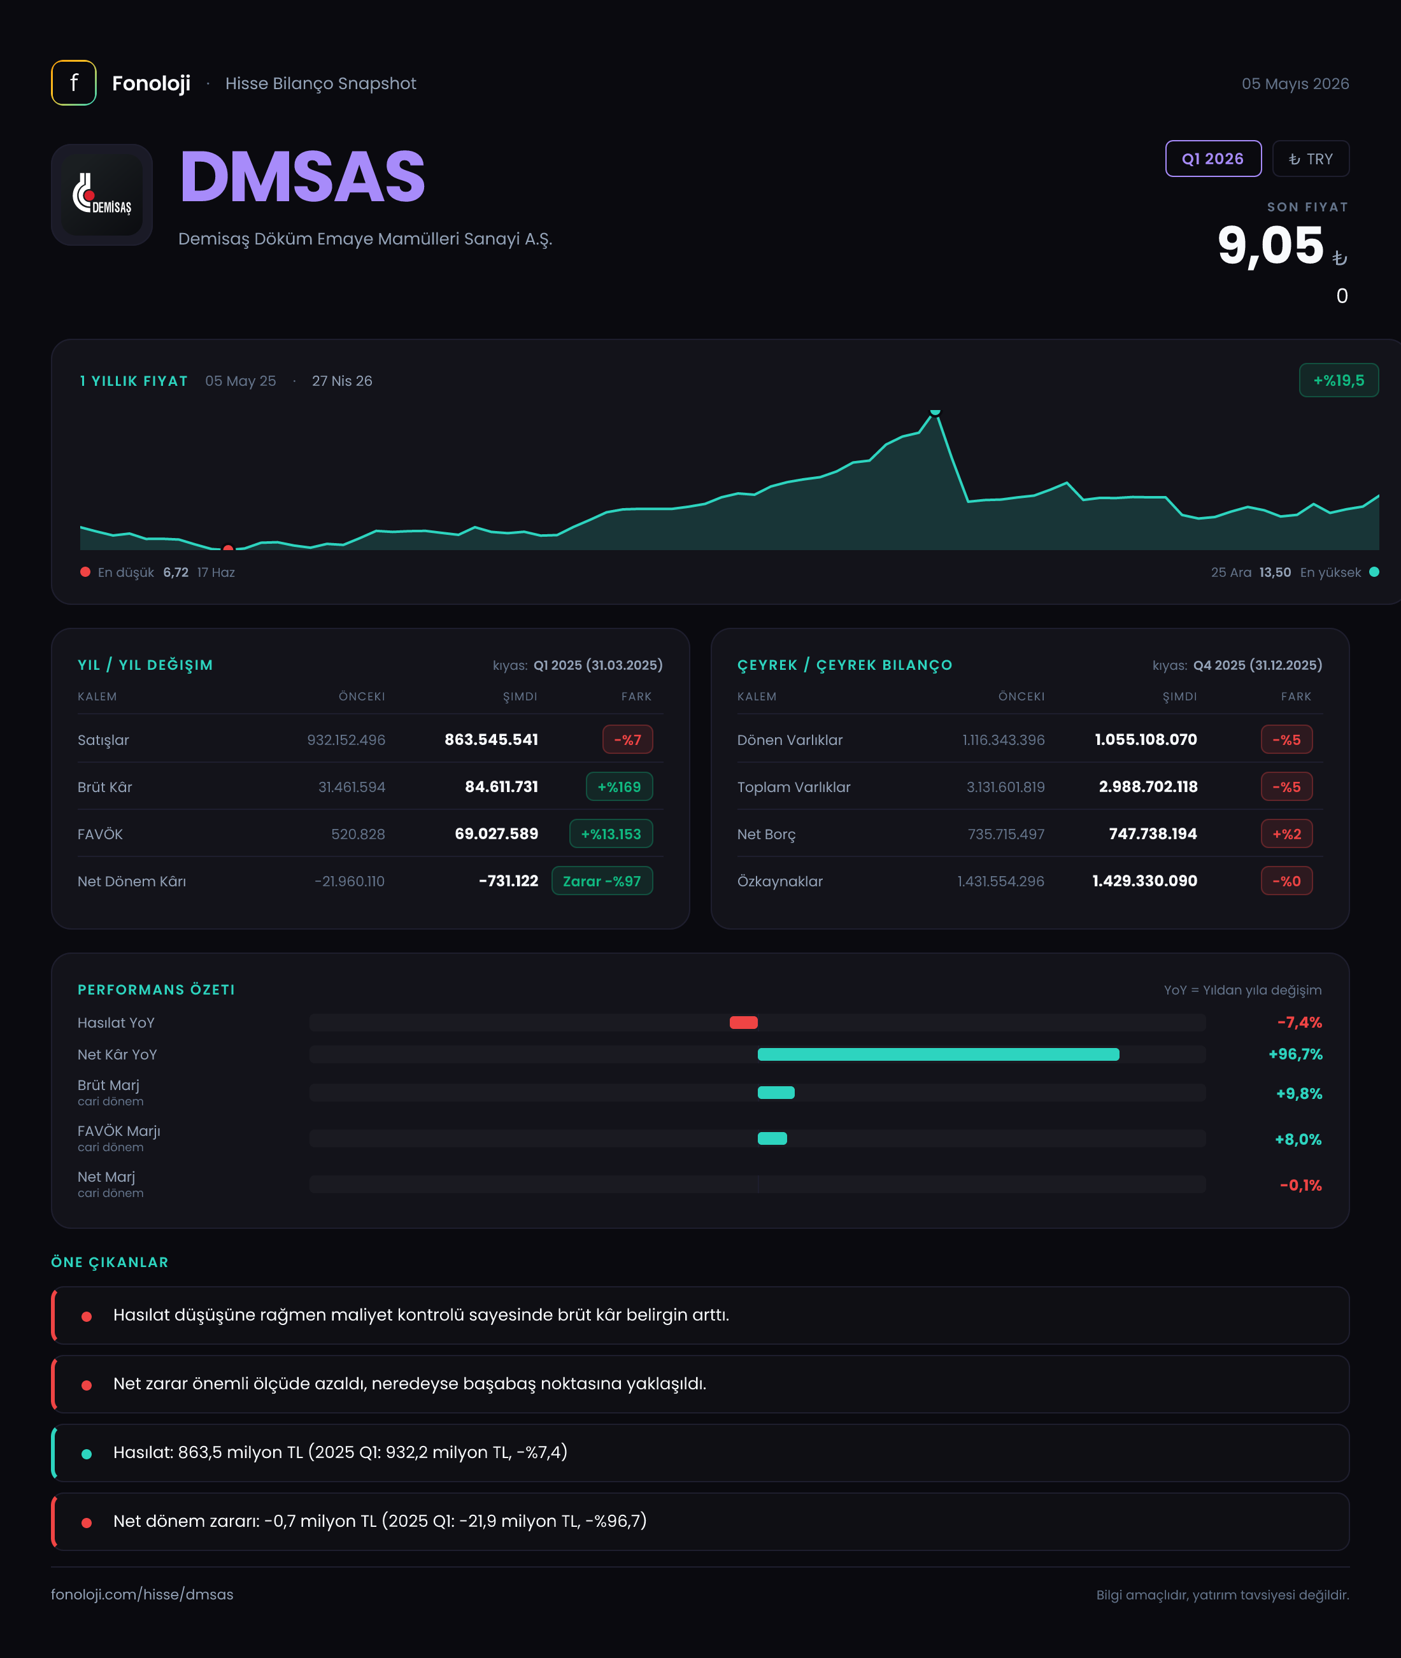Click the -0,1% Net Marj percentage
Viewport: 1401px width, 1658px height.
(x=1301, y=1185)
